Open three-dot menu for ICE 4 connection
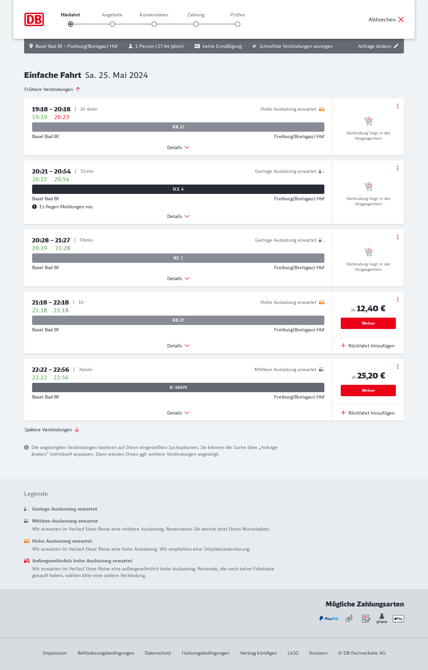Viewport: 428px width, 670px height. tap(398, 168)
